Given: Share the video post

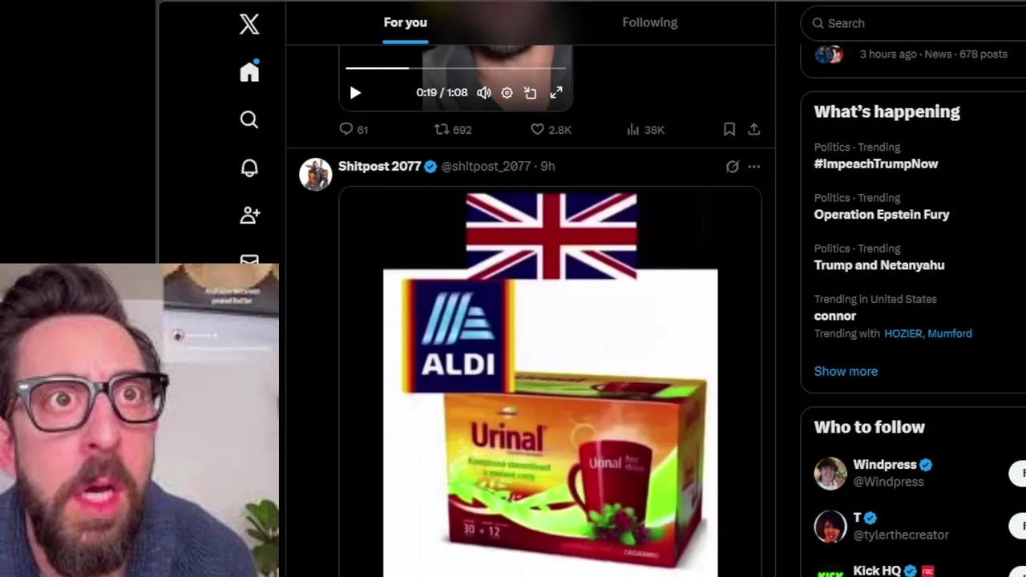Looking at the screenshot, I should (x=754, y=129).
